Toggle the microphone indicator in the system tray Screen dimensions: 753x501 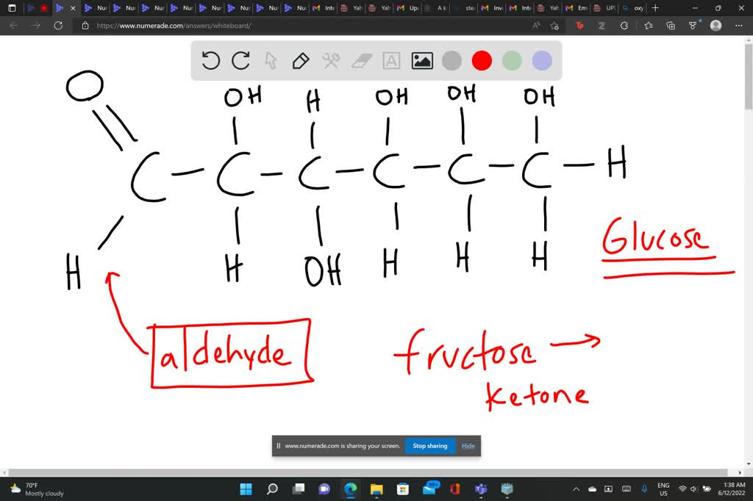(x=644, y=488)
